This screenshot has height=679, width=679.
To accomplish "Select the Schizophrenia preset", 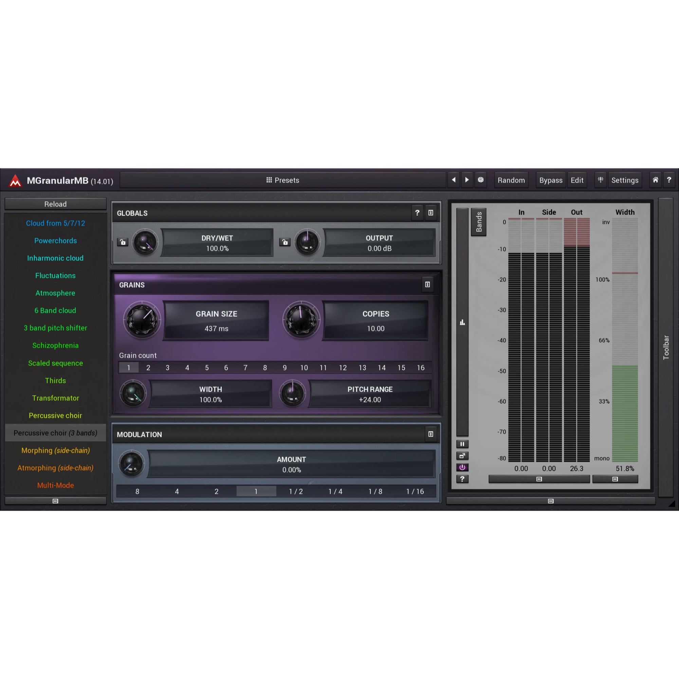I will [x=55, y=346].
